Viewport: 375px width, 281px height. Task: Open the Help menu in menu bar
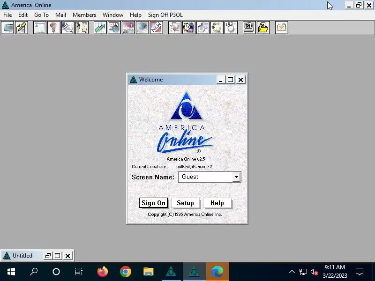click(x=135, y=15)
